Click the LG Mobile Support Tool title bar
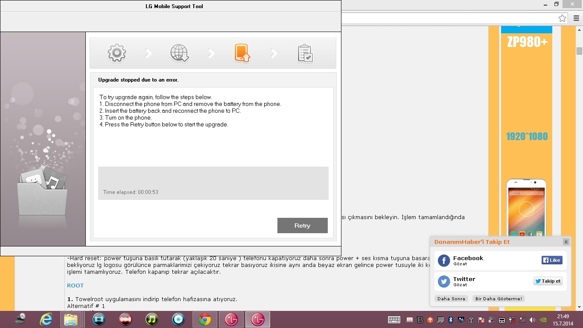 coord(171,6)
